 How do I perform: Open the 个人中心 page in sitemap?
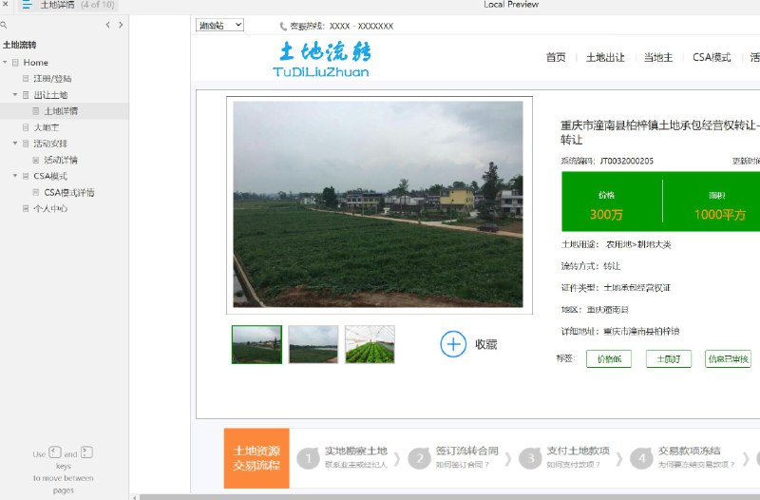pos(50,208)
